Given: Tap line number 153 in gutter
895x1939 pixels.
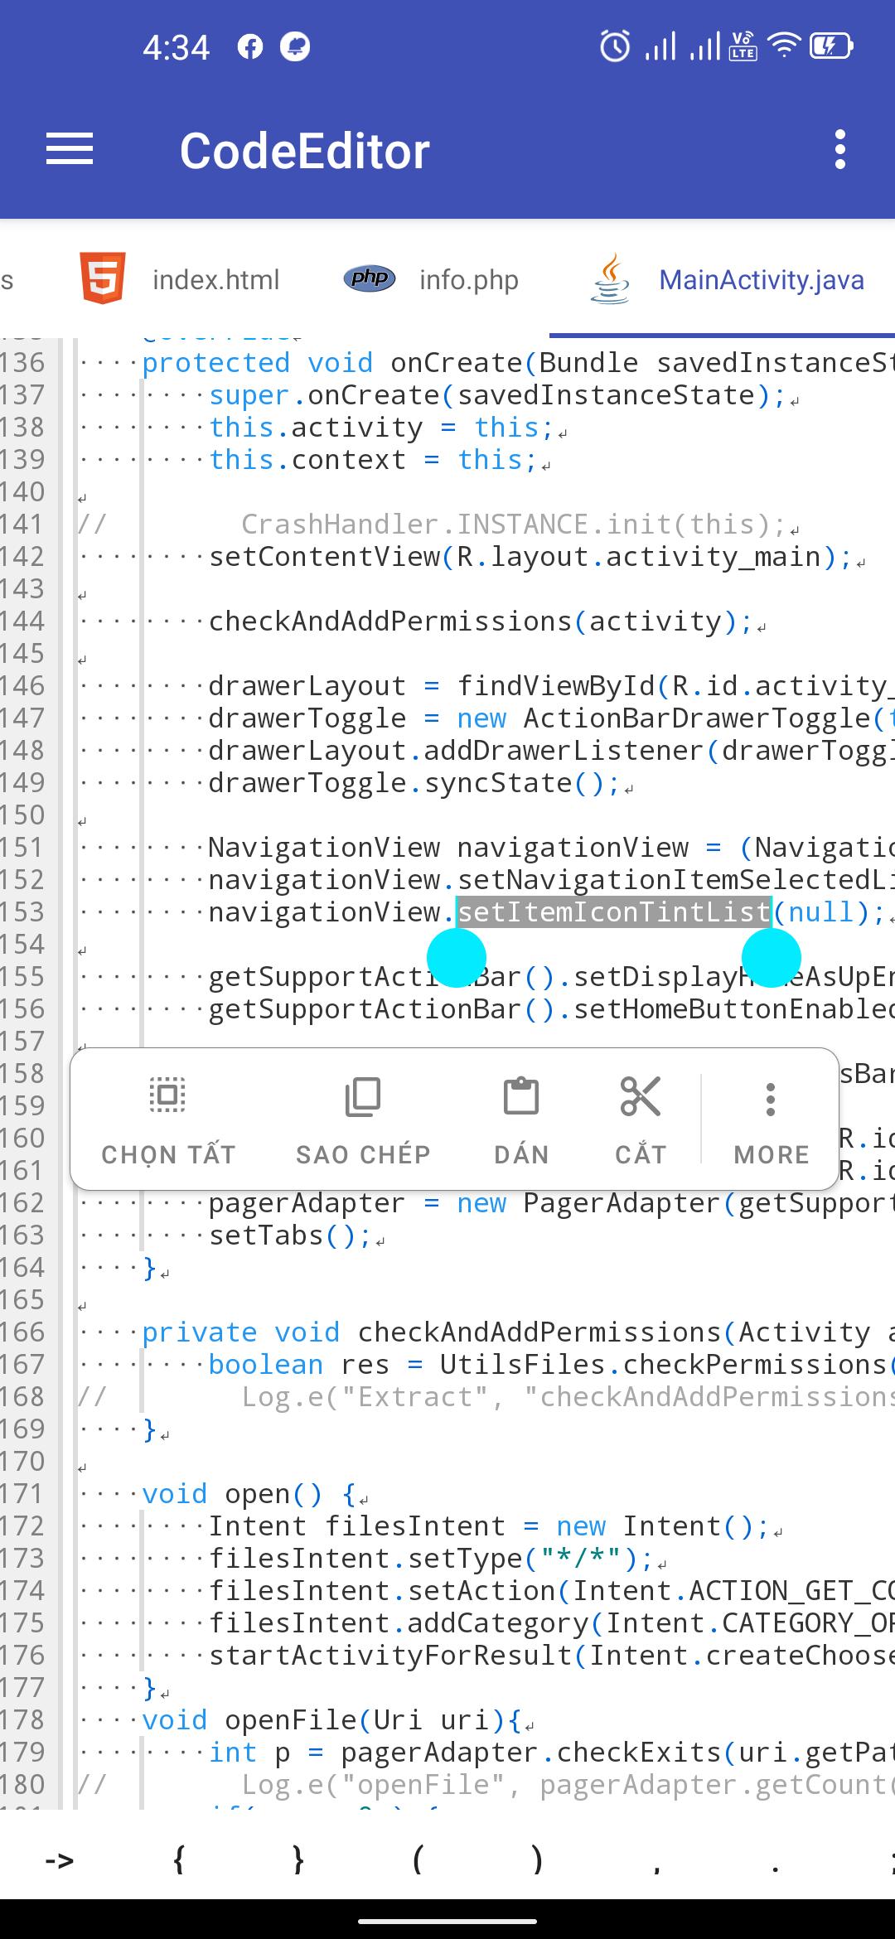Looking at the screenshot, I should [22, 911].
